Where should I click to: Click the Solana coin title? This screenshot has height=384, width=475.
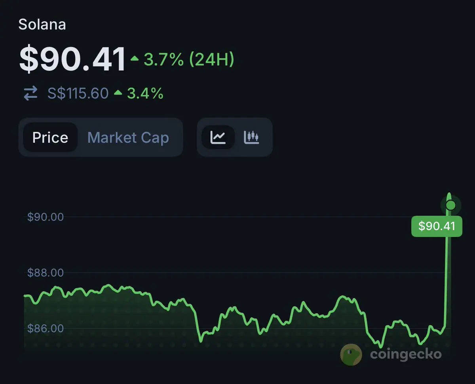(x=42, y=25)
